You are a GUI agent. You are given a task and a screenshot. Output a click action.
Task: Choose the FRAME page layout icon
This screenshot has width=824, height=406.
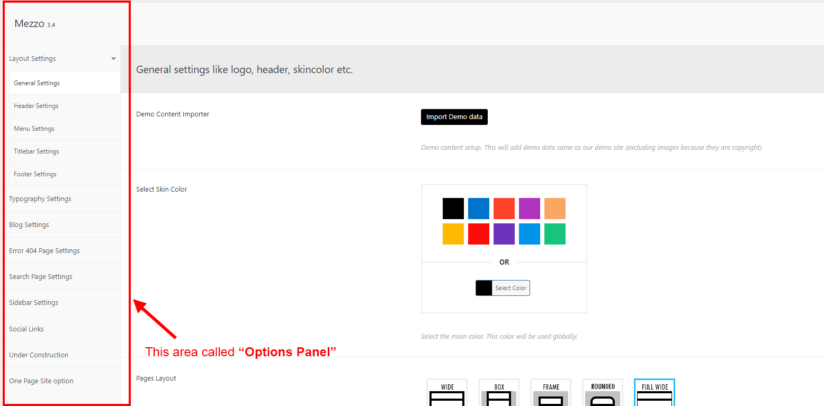(x=551, y=393)
